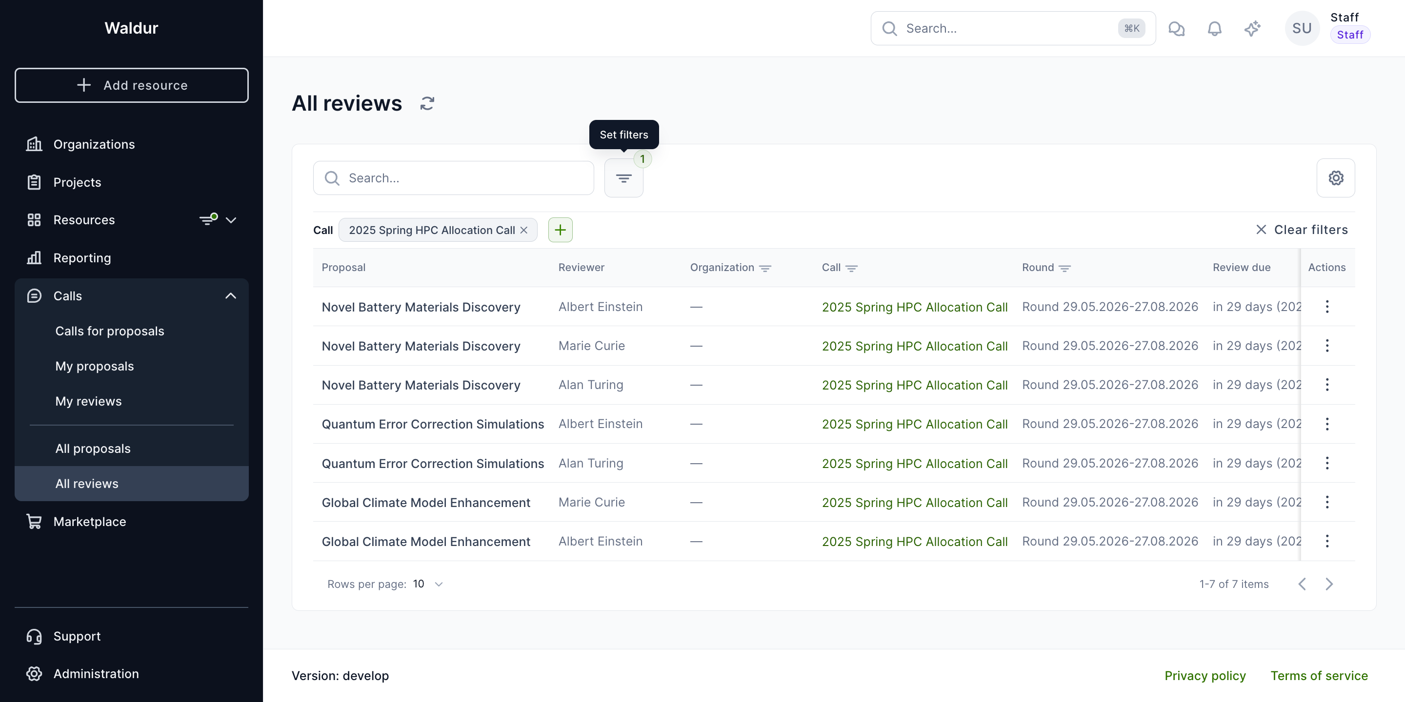
Task: Open actions menu for Marie Curie Global Climate row
Action: click(x=1326, y=502)
